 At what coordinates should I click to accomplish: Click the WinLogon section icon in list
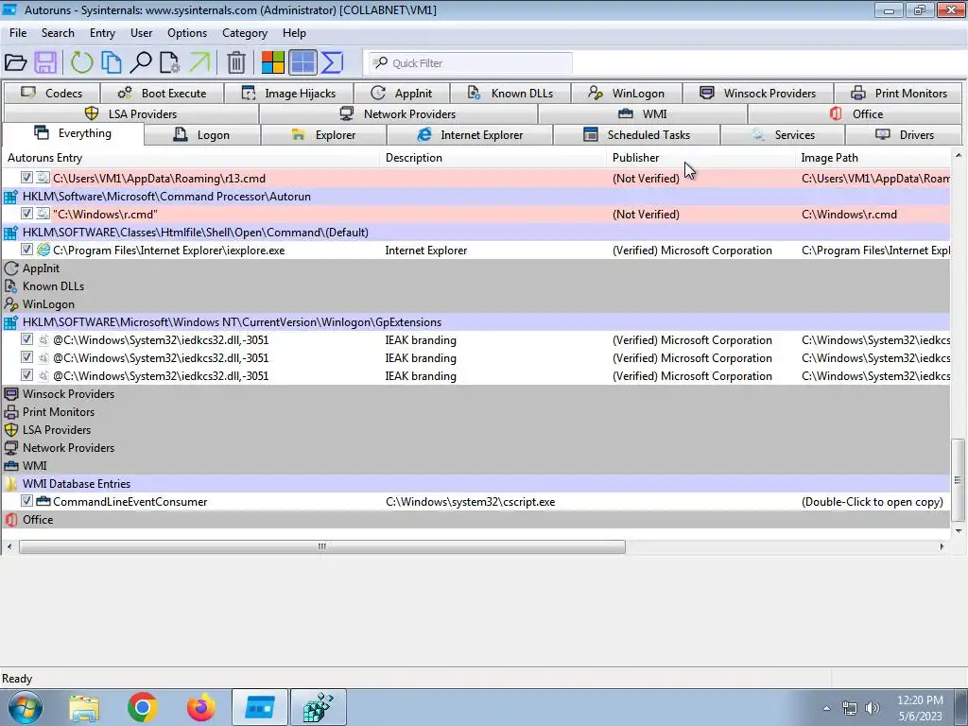point(11,304)
